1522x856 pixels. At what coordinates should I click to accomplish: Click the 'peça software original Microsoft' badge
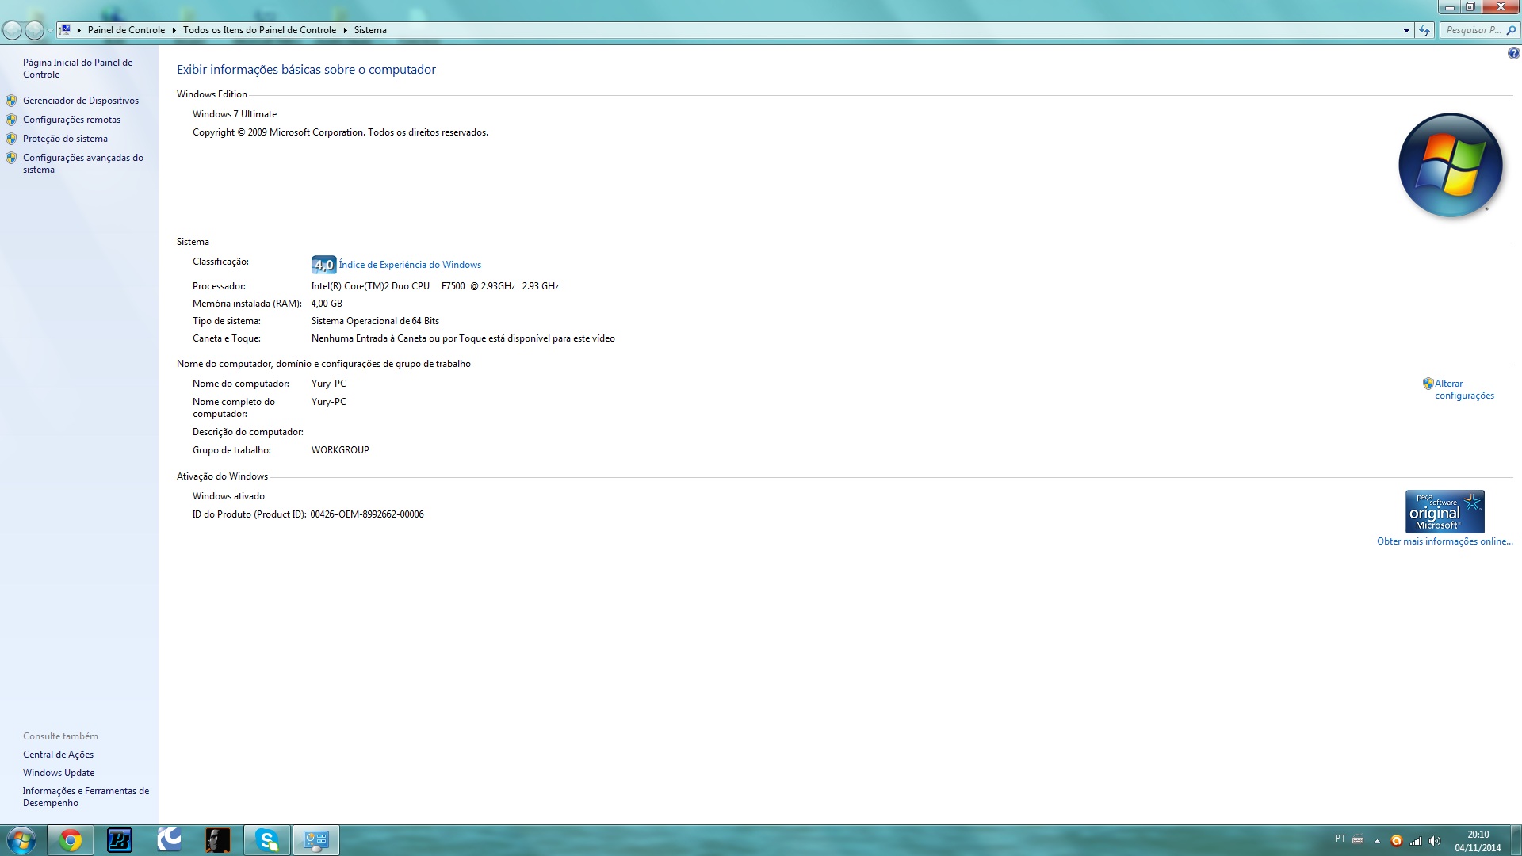tap(1444, 512)
